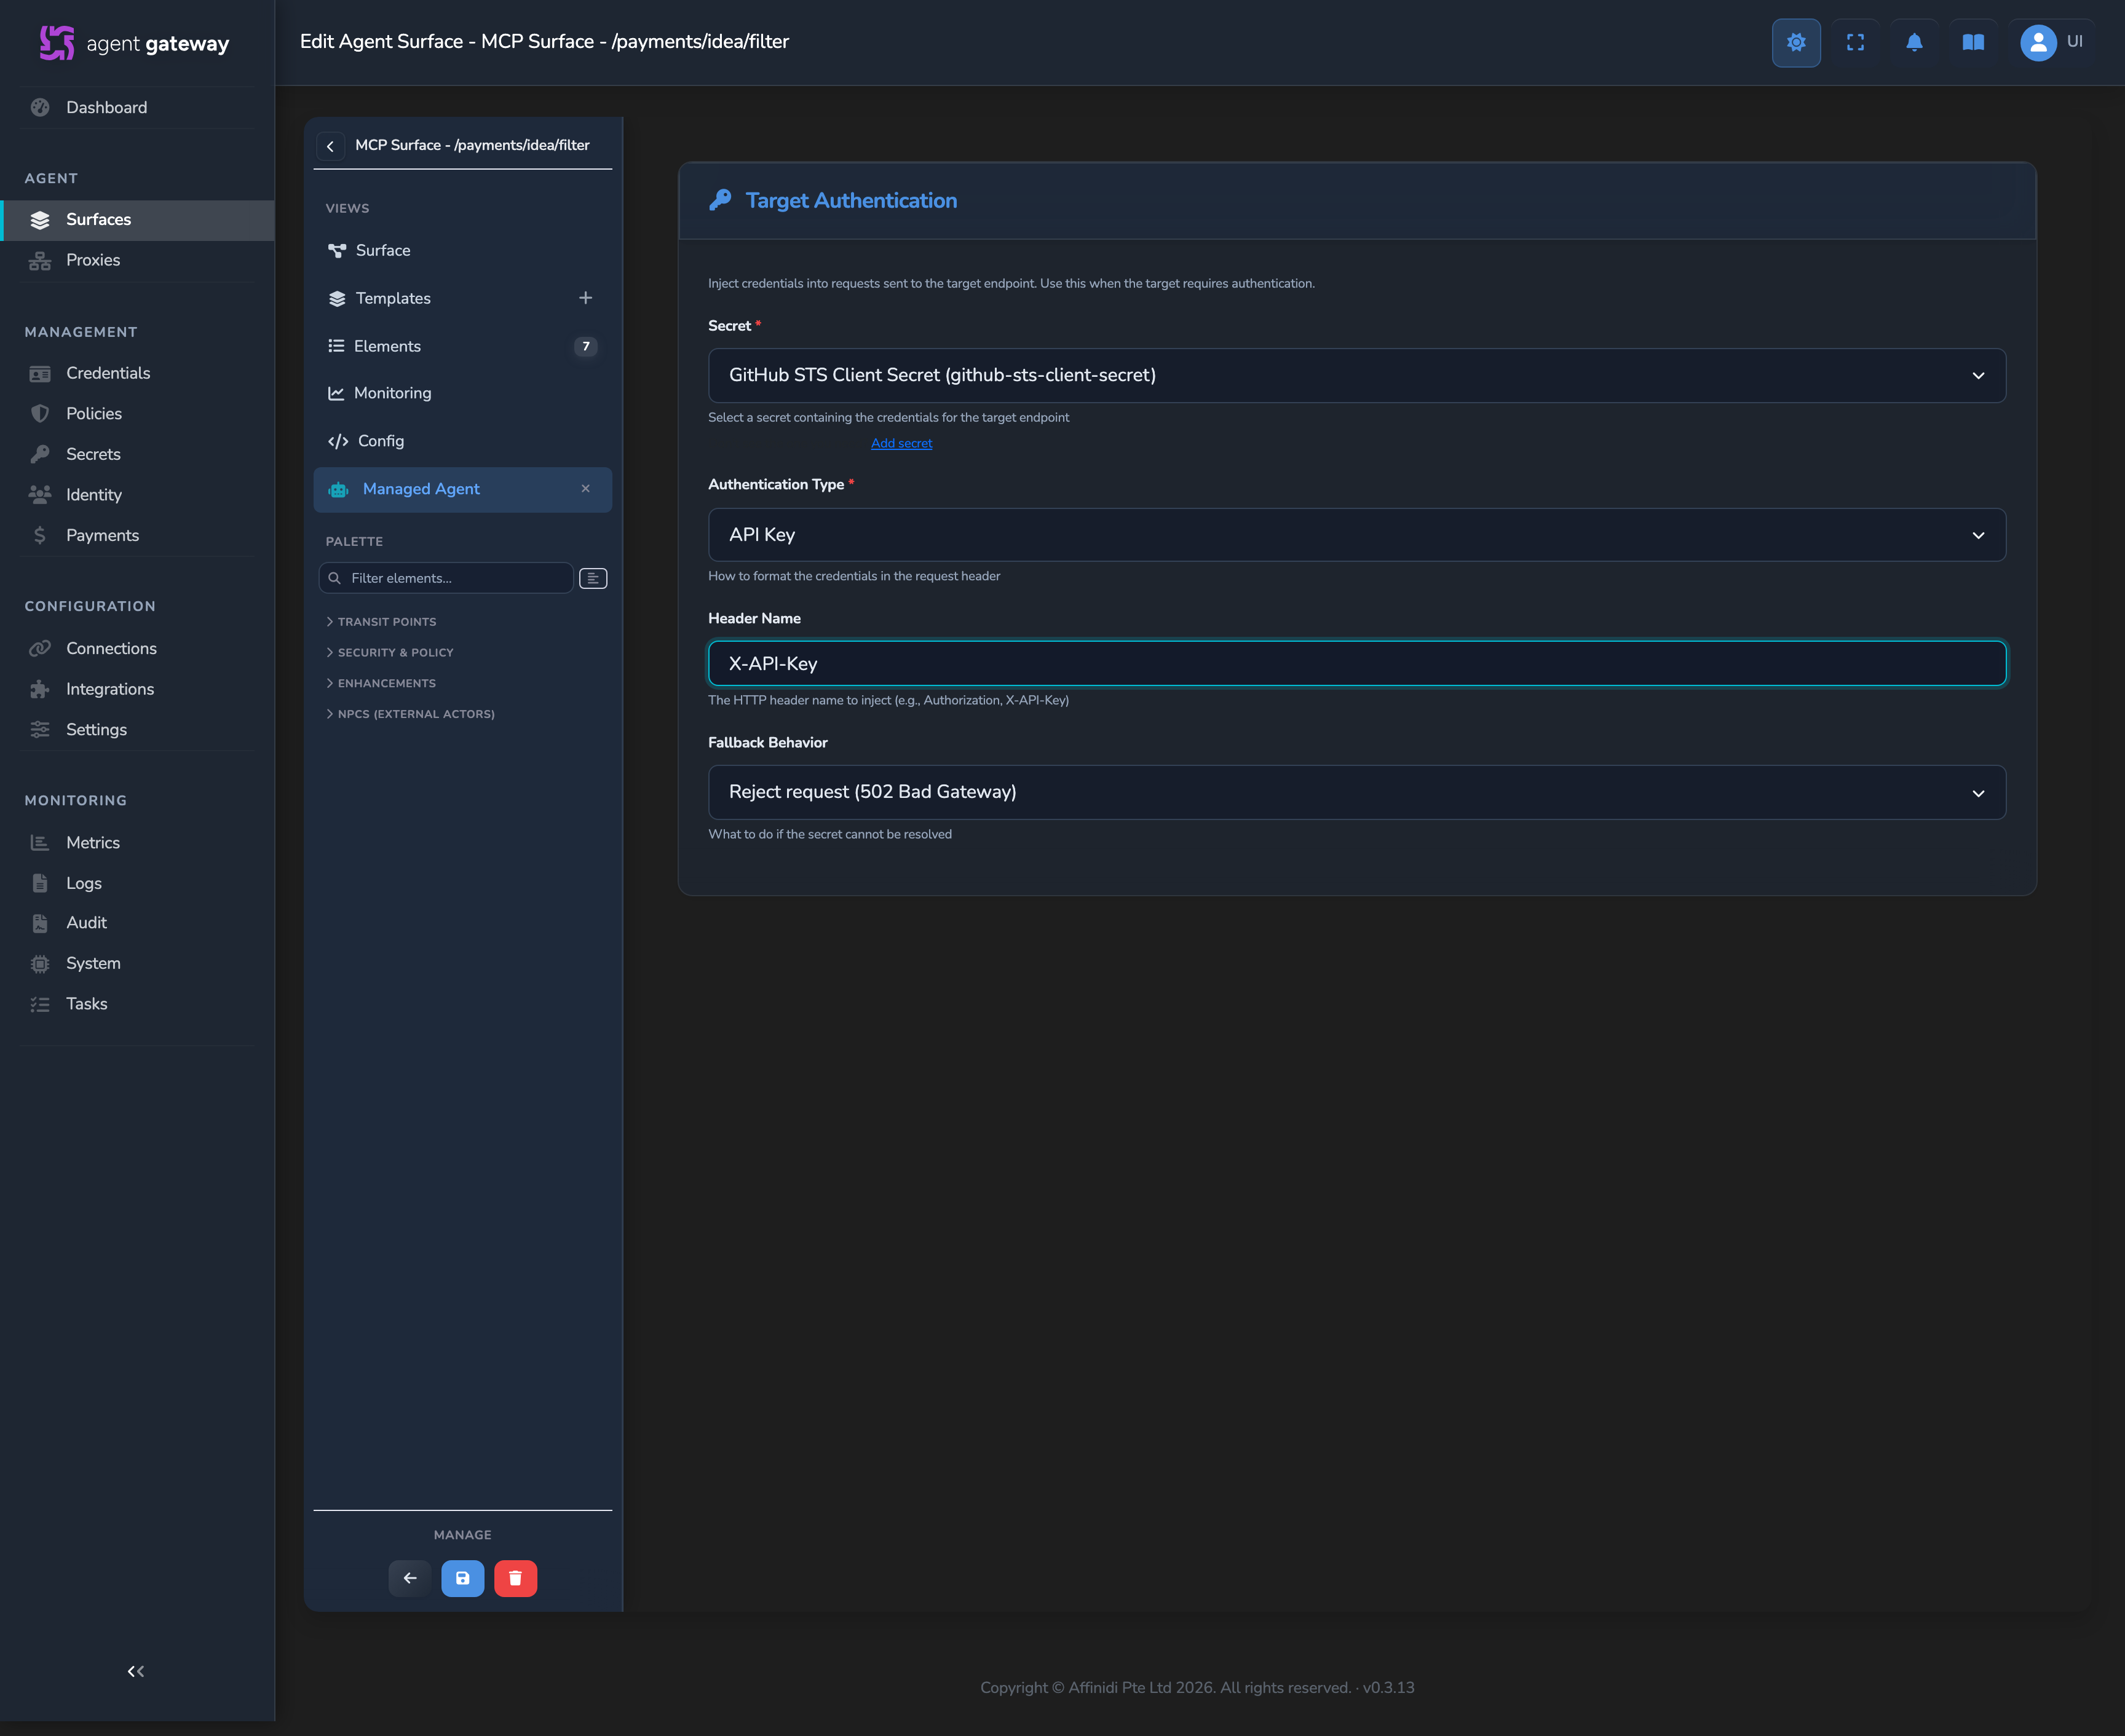Expand Enhancements palette group
This screenshot has height=1736, width=2125.
point(381,684)
